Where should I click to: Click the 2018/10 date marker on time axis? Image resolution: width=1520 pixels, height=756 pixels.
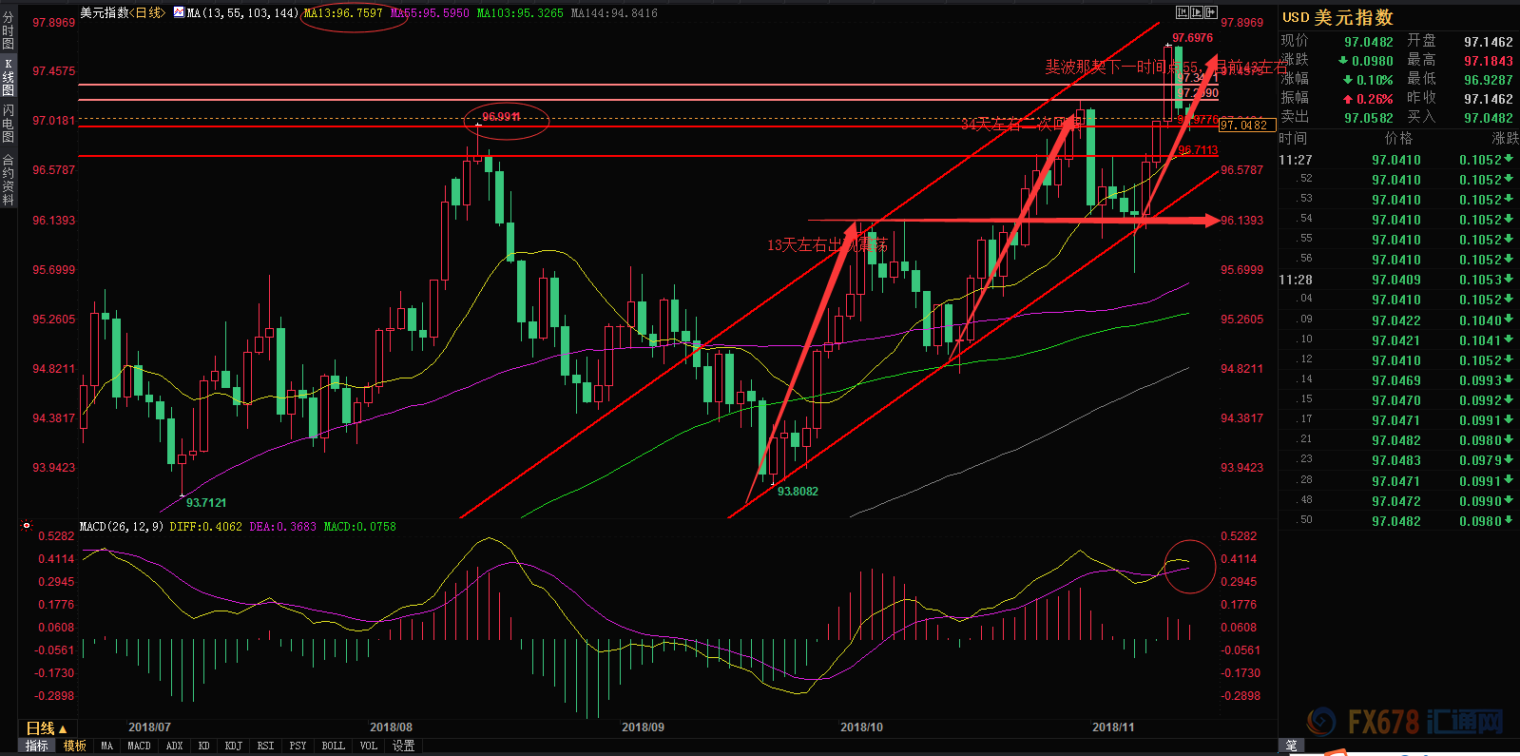(x=861, y=727)
